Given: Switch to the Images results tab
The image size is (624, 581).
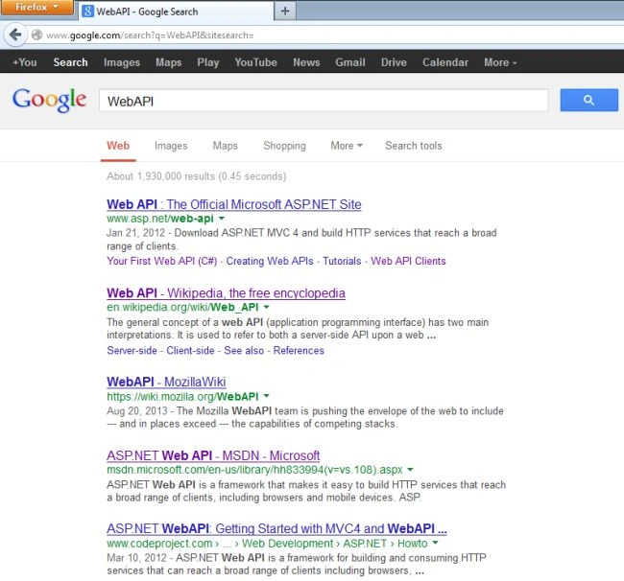Looking at the screenshot, I should coord(171,146).
